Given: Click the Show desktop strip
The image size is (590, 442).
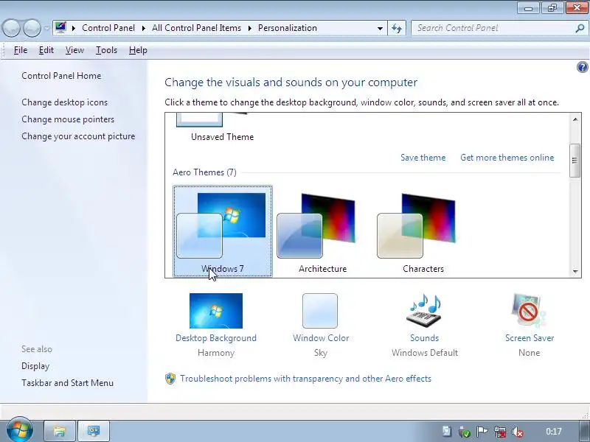Looking at the screenshot, I should click(x=584, y=431).
